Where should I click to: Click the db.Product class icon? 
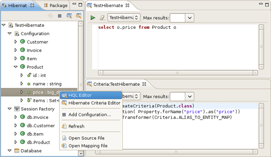pyautogui.click(x=22, y=142)
